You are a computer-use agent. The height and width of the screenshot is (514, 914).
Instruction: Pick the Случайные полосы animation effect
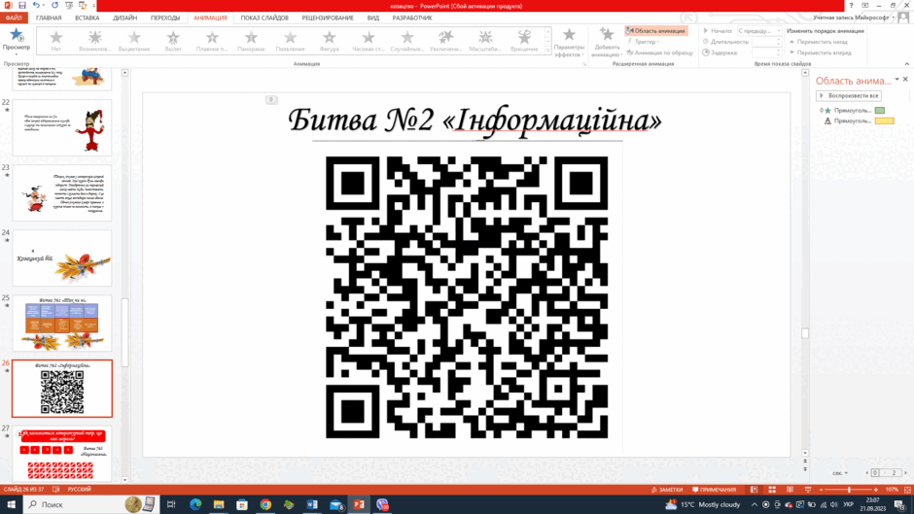click(407, 42)
